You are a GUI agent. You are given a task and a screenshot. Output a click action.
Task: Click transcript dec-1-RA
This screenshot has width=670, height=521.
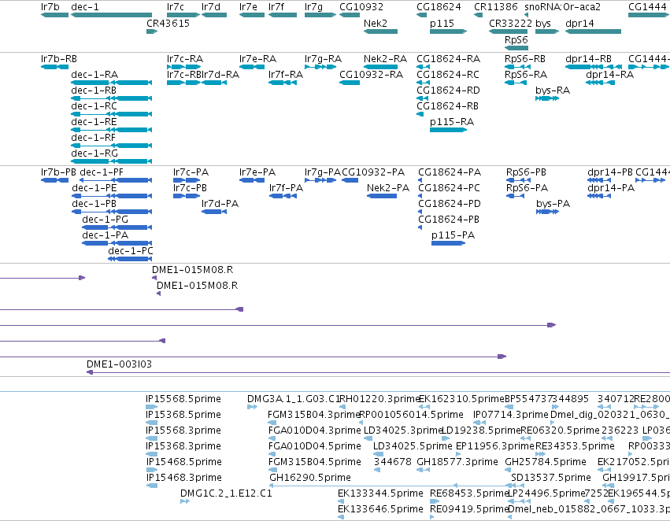111,83
